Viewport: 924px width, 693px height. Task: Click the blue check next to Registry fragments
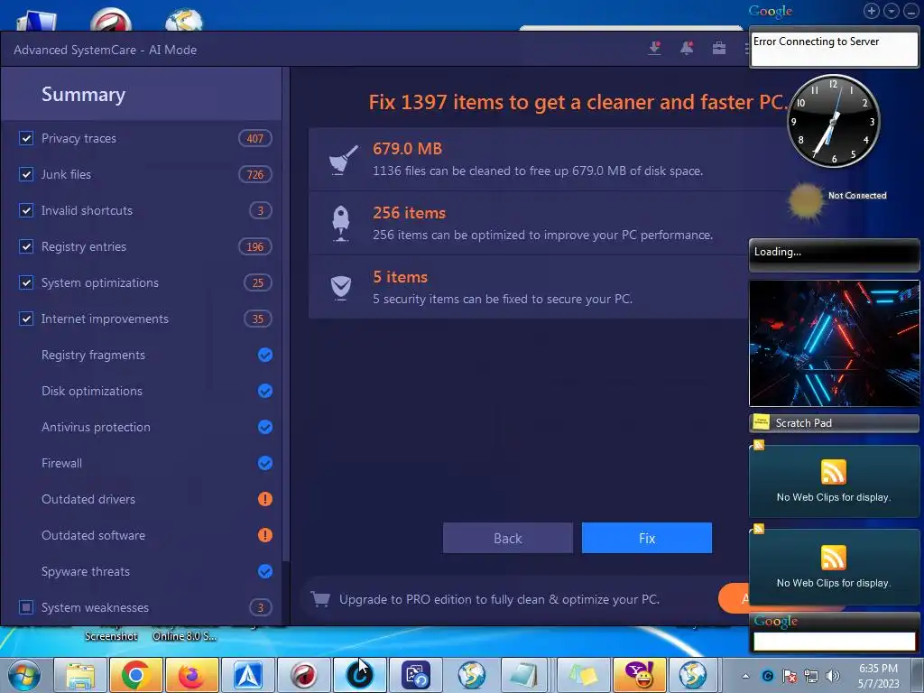265,355
